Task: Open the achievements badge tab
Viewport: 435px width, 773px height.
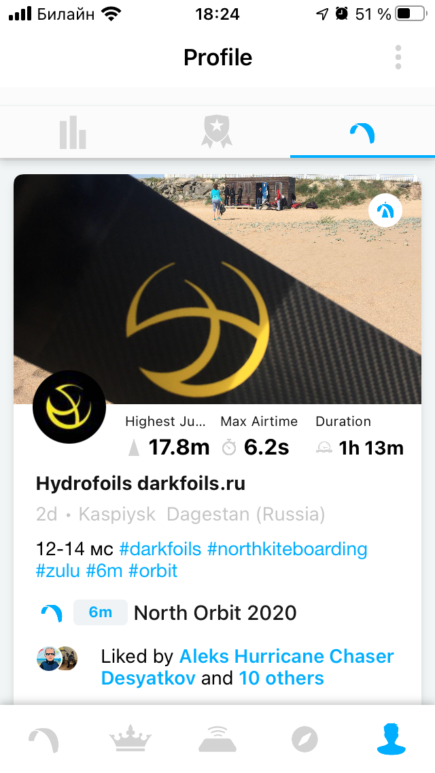Action: coord(217,131)
